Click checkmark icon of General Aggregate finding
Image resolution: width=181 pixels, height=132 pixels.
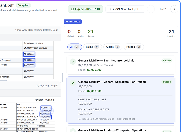pos(73,83)
